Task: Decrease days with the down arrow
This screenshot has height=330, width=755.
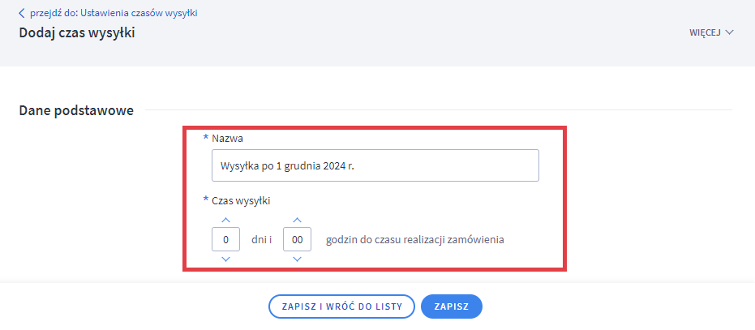Action: coord(225,259)
